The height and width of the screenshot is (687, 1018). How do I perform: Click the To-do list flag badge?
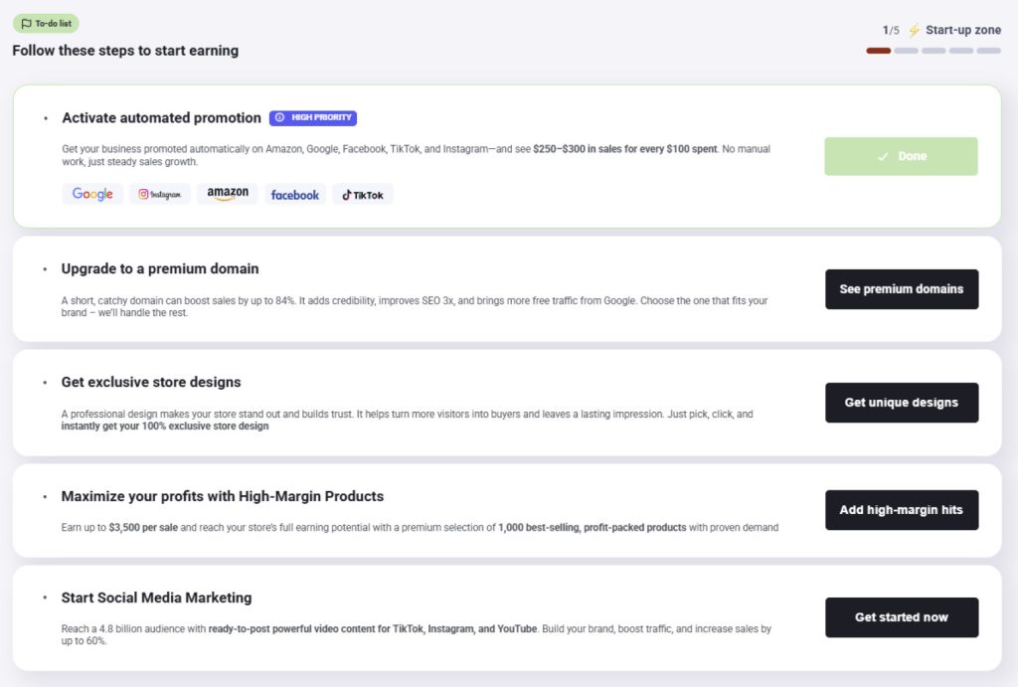pyautogui.click(x=46, y=24)
